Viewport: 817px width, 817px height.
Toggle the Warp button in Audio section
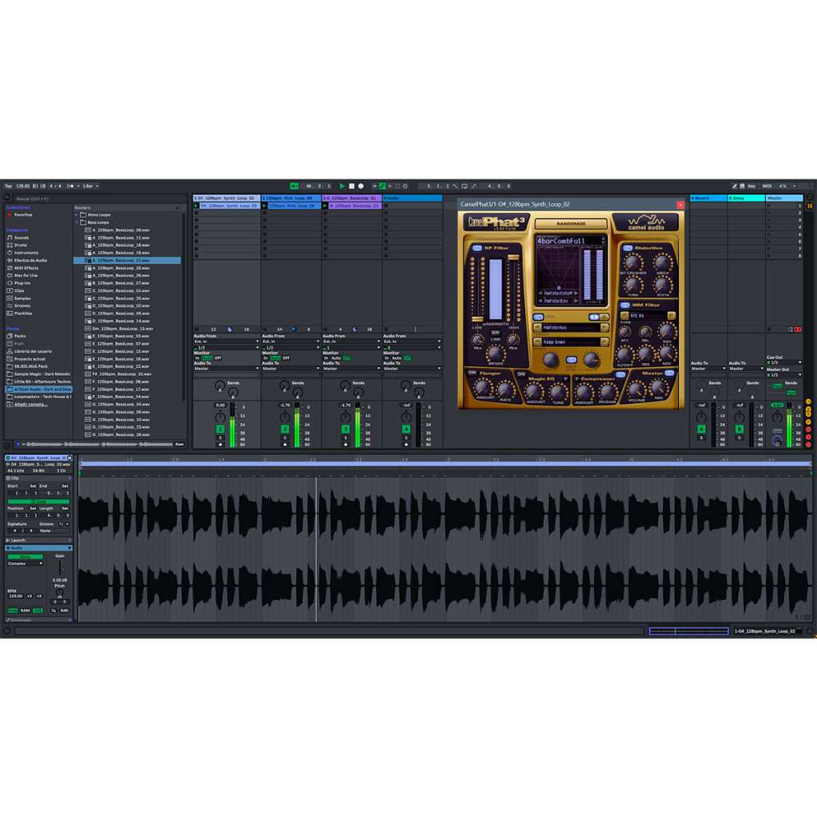25,557
